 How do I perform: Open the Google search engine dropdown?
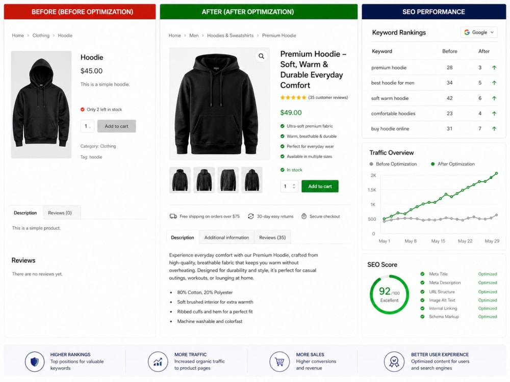tap(479, 33)
